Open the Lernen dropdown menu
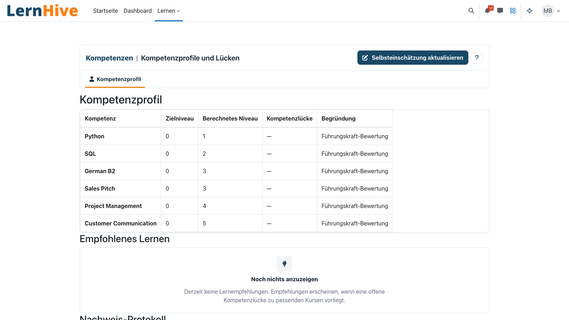Image resolution: width=569 pixels, height=320 pixels. click(x=169, y=11)
